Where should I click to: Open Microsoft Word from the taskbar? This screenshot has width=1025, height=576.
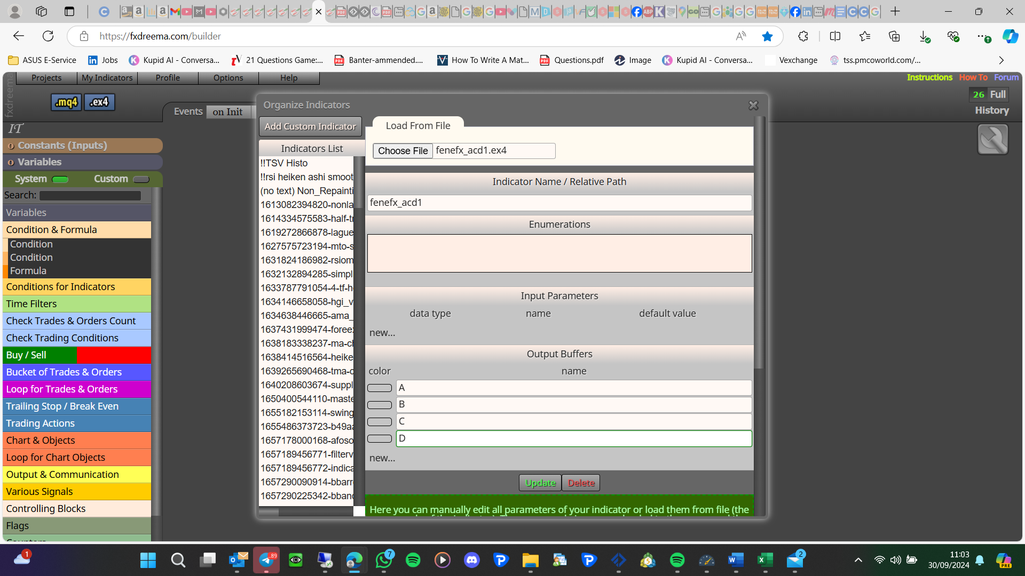pyautogui.click(x=736, y=560)
